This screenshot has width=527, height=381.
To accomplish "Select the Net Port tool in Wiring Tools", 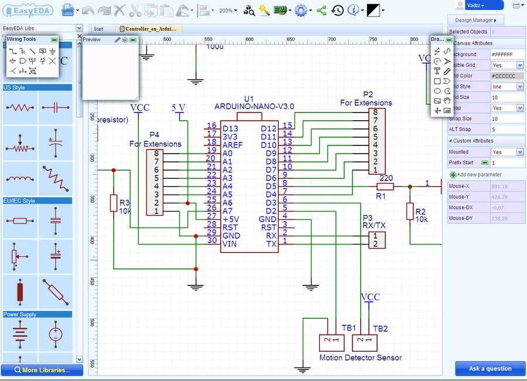I will tap(22, 61).
